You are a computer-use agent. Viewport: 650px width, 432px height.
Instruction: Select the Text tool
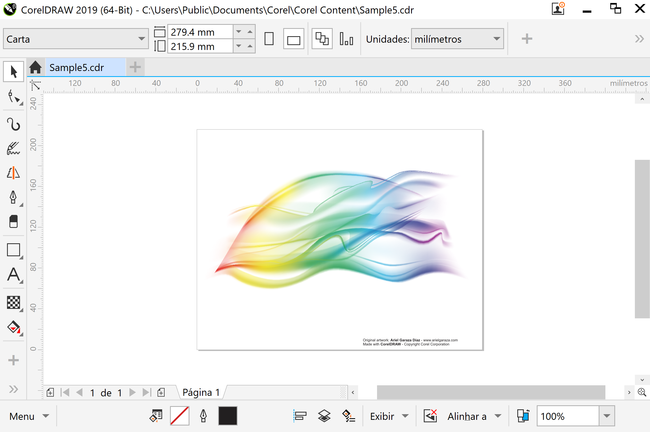[13, 274]
